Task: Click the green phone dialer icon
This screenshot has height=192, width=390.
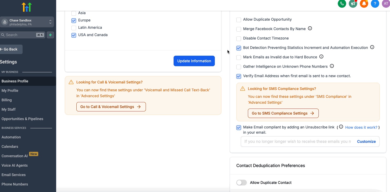Action: [x=342, y=4]
